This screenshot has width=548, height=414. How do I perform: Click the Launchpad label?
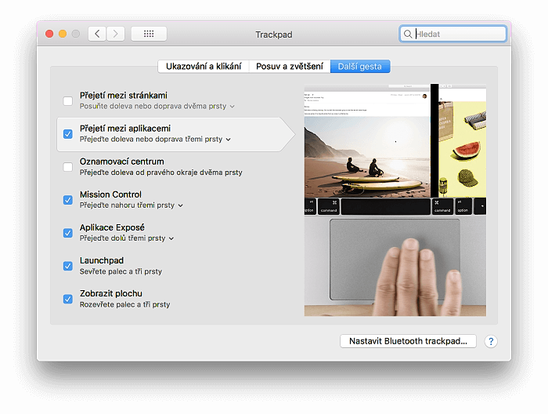click(102, 260)
